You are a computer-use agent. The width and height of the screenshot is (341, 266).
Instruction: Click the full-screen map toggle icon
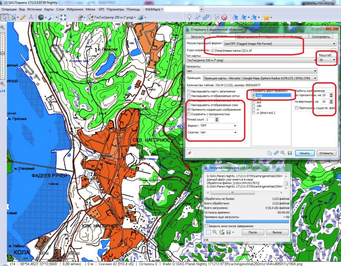(63, 17)
